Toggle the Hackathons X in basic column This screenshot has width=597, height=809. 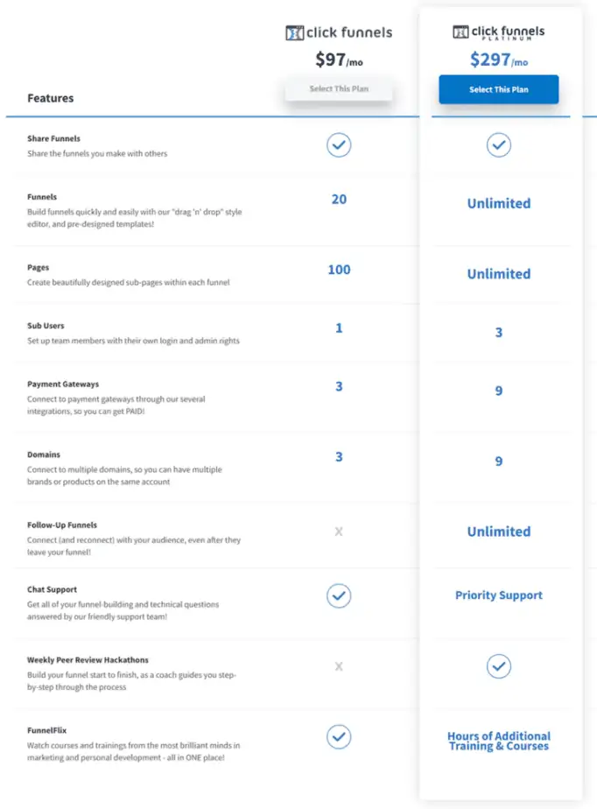coord(339,666)
